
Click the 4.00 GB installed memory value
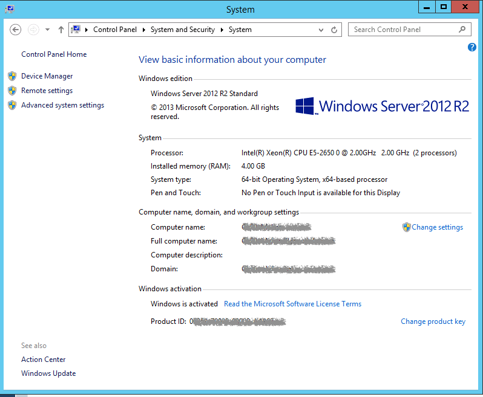(x=253, y=166)
